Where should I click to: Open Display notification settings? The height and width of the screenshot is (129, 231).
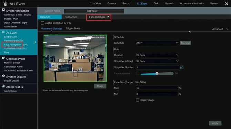(x=28, y=15)
